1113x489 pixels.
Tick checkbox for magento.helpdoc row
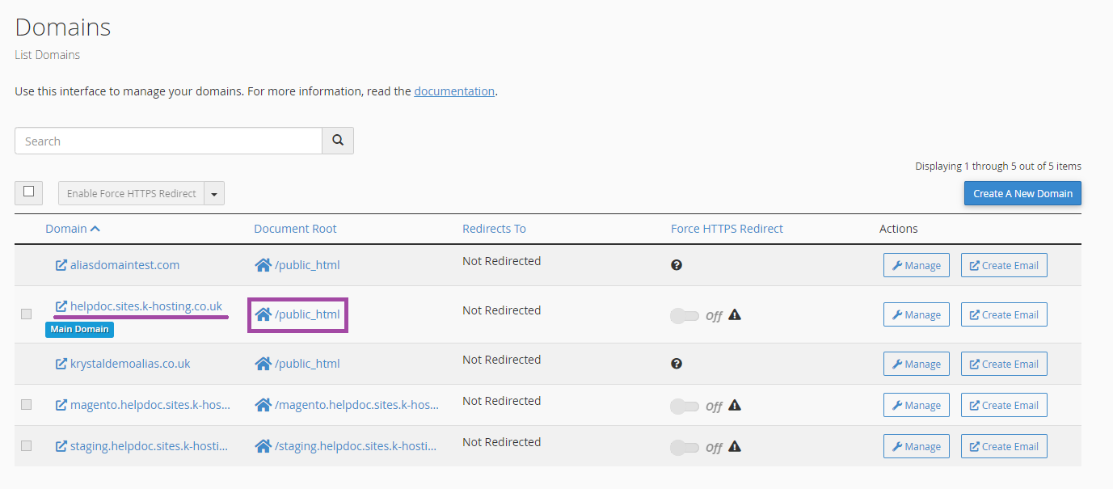27,404
